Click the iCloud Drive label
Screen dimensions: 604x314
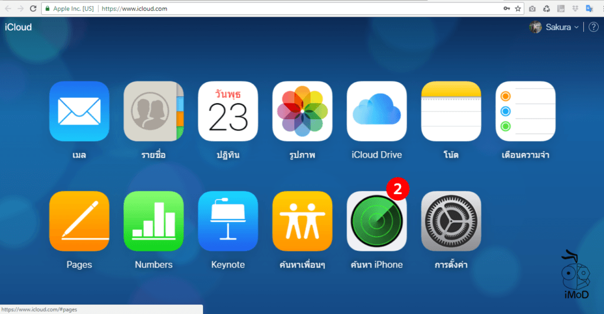click(x=376, y=155)
